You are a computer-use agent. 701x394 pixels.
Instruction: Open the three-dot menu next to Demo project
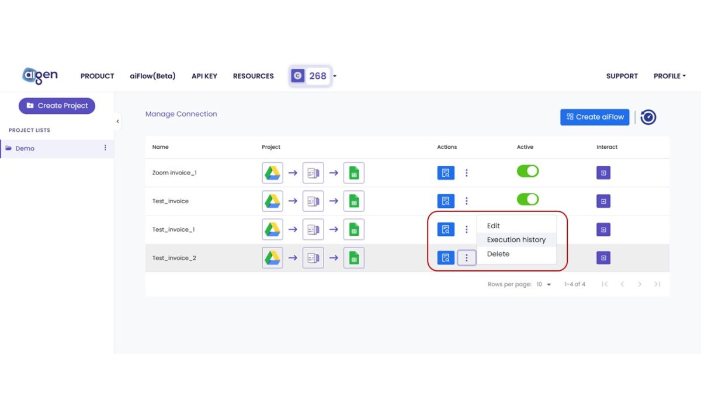(x=105, y=148)
